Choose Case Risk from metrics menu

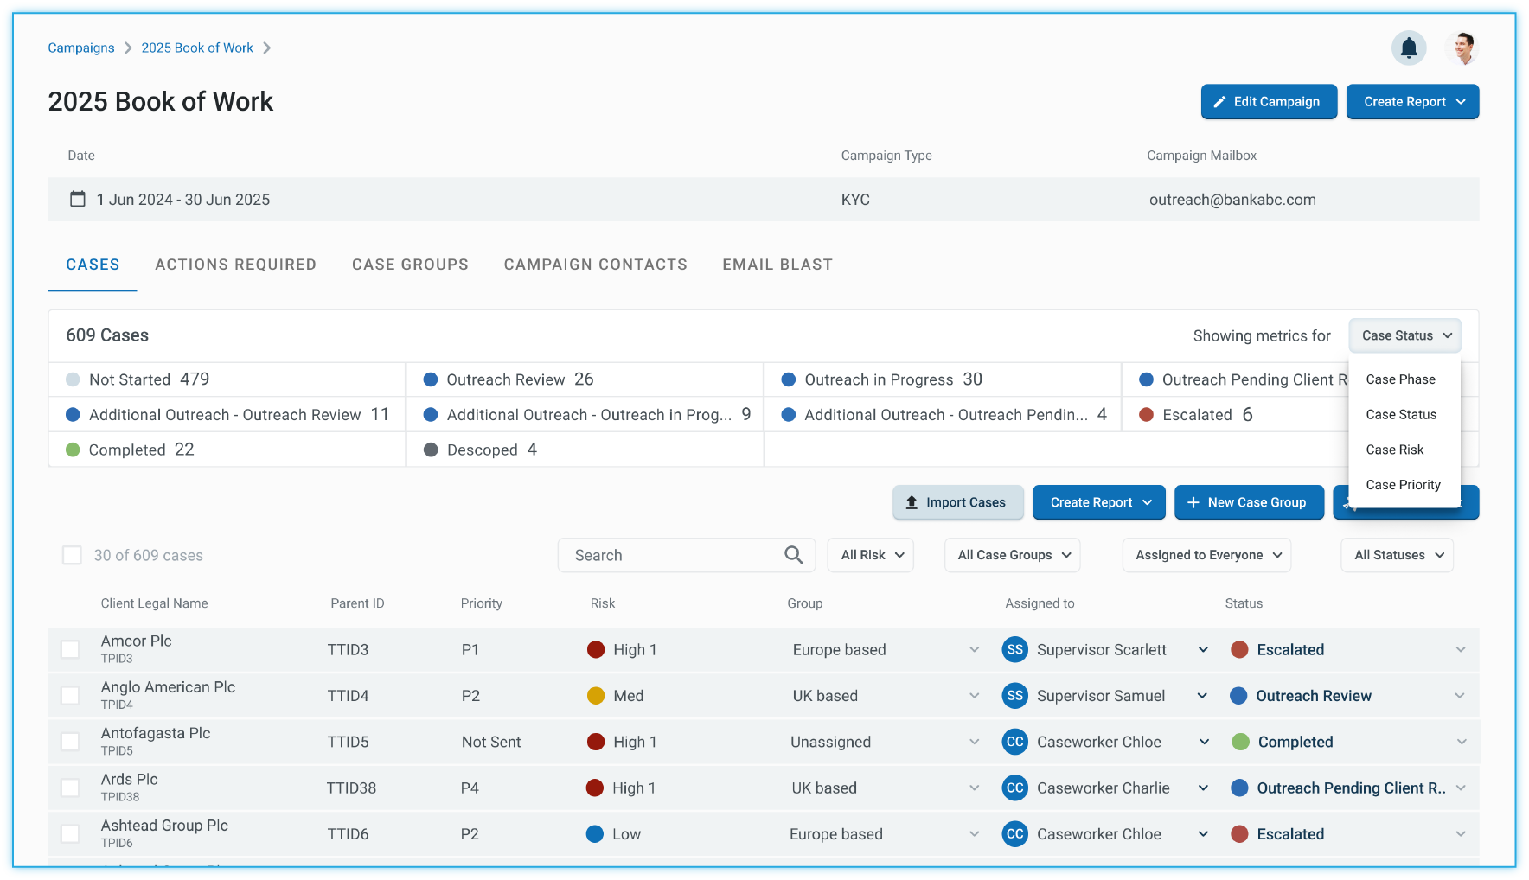[1394, 450]
